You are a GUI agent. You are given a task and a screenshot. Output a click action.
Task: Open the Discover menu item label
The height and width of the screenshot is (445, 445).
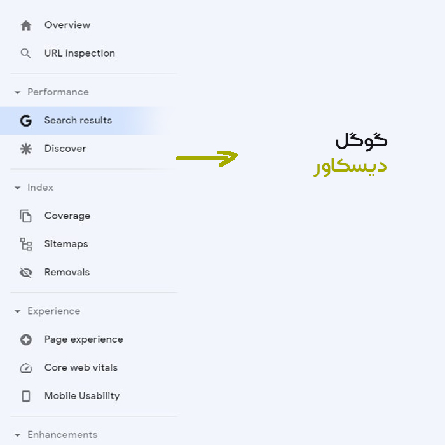click(x=65, y=148)
